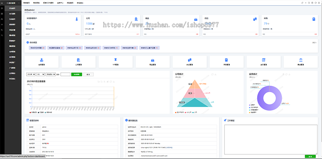The image size is (322, 159).
Task: Toggle 用户子账号 legend in 公司统计 chart
Action: click(x=180, y=113)
